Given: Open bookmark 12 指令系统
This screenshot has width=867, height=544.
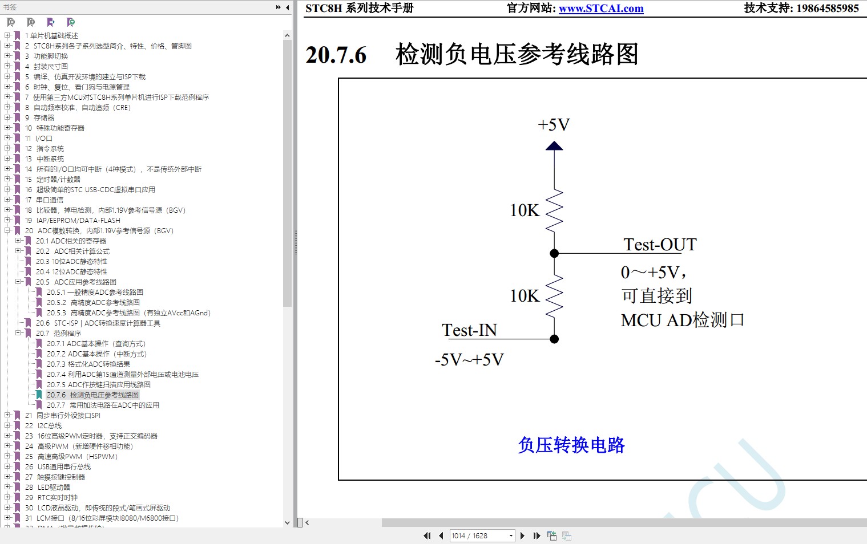Looking at the screenshot, I should tap(45, 148).
